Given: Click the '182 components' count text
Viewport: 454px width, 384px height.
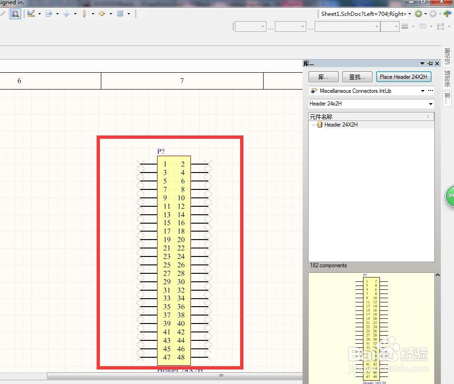Looking at the screenshot, I should [x=328, y=265].
